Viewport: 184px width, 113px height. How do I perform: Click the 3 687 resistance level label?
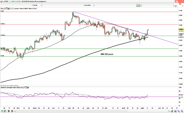(2, 11)
